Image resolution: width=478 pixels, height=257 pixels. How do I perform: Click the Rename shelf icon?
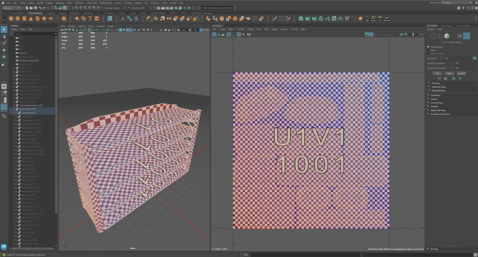[x=387, y=19]
